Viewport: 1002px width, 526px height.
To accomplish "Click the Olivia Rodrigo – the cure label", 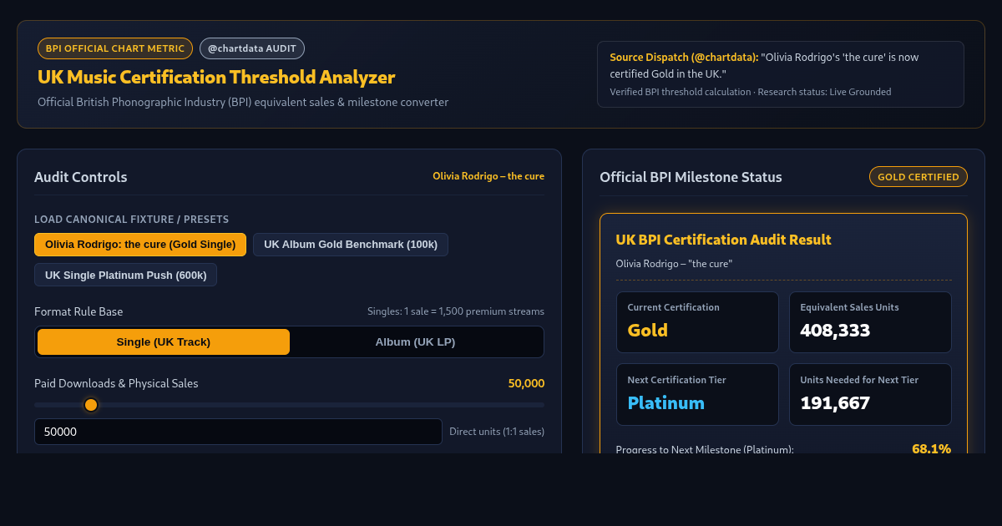I will pyautogui.click(x=488, y=176).
